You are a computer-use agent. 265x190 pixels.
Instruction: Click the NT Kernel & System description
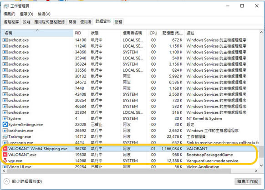coord(204,118)
